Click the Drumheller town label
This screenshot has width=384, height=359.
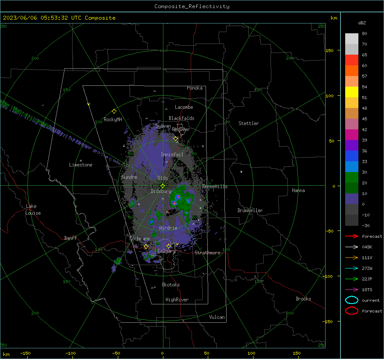(x=250, y=210)
